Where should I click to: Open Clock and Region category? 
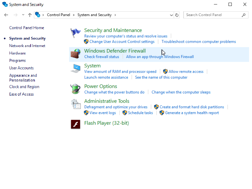24,87
